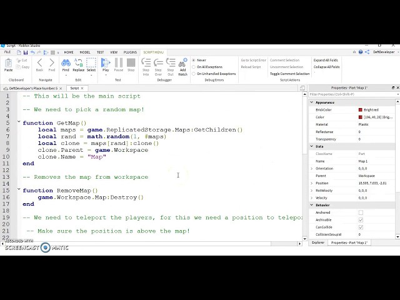The image size is (400, 300).
Task: Undock the Properties panel
Action: [393, 87]
